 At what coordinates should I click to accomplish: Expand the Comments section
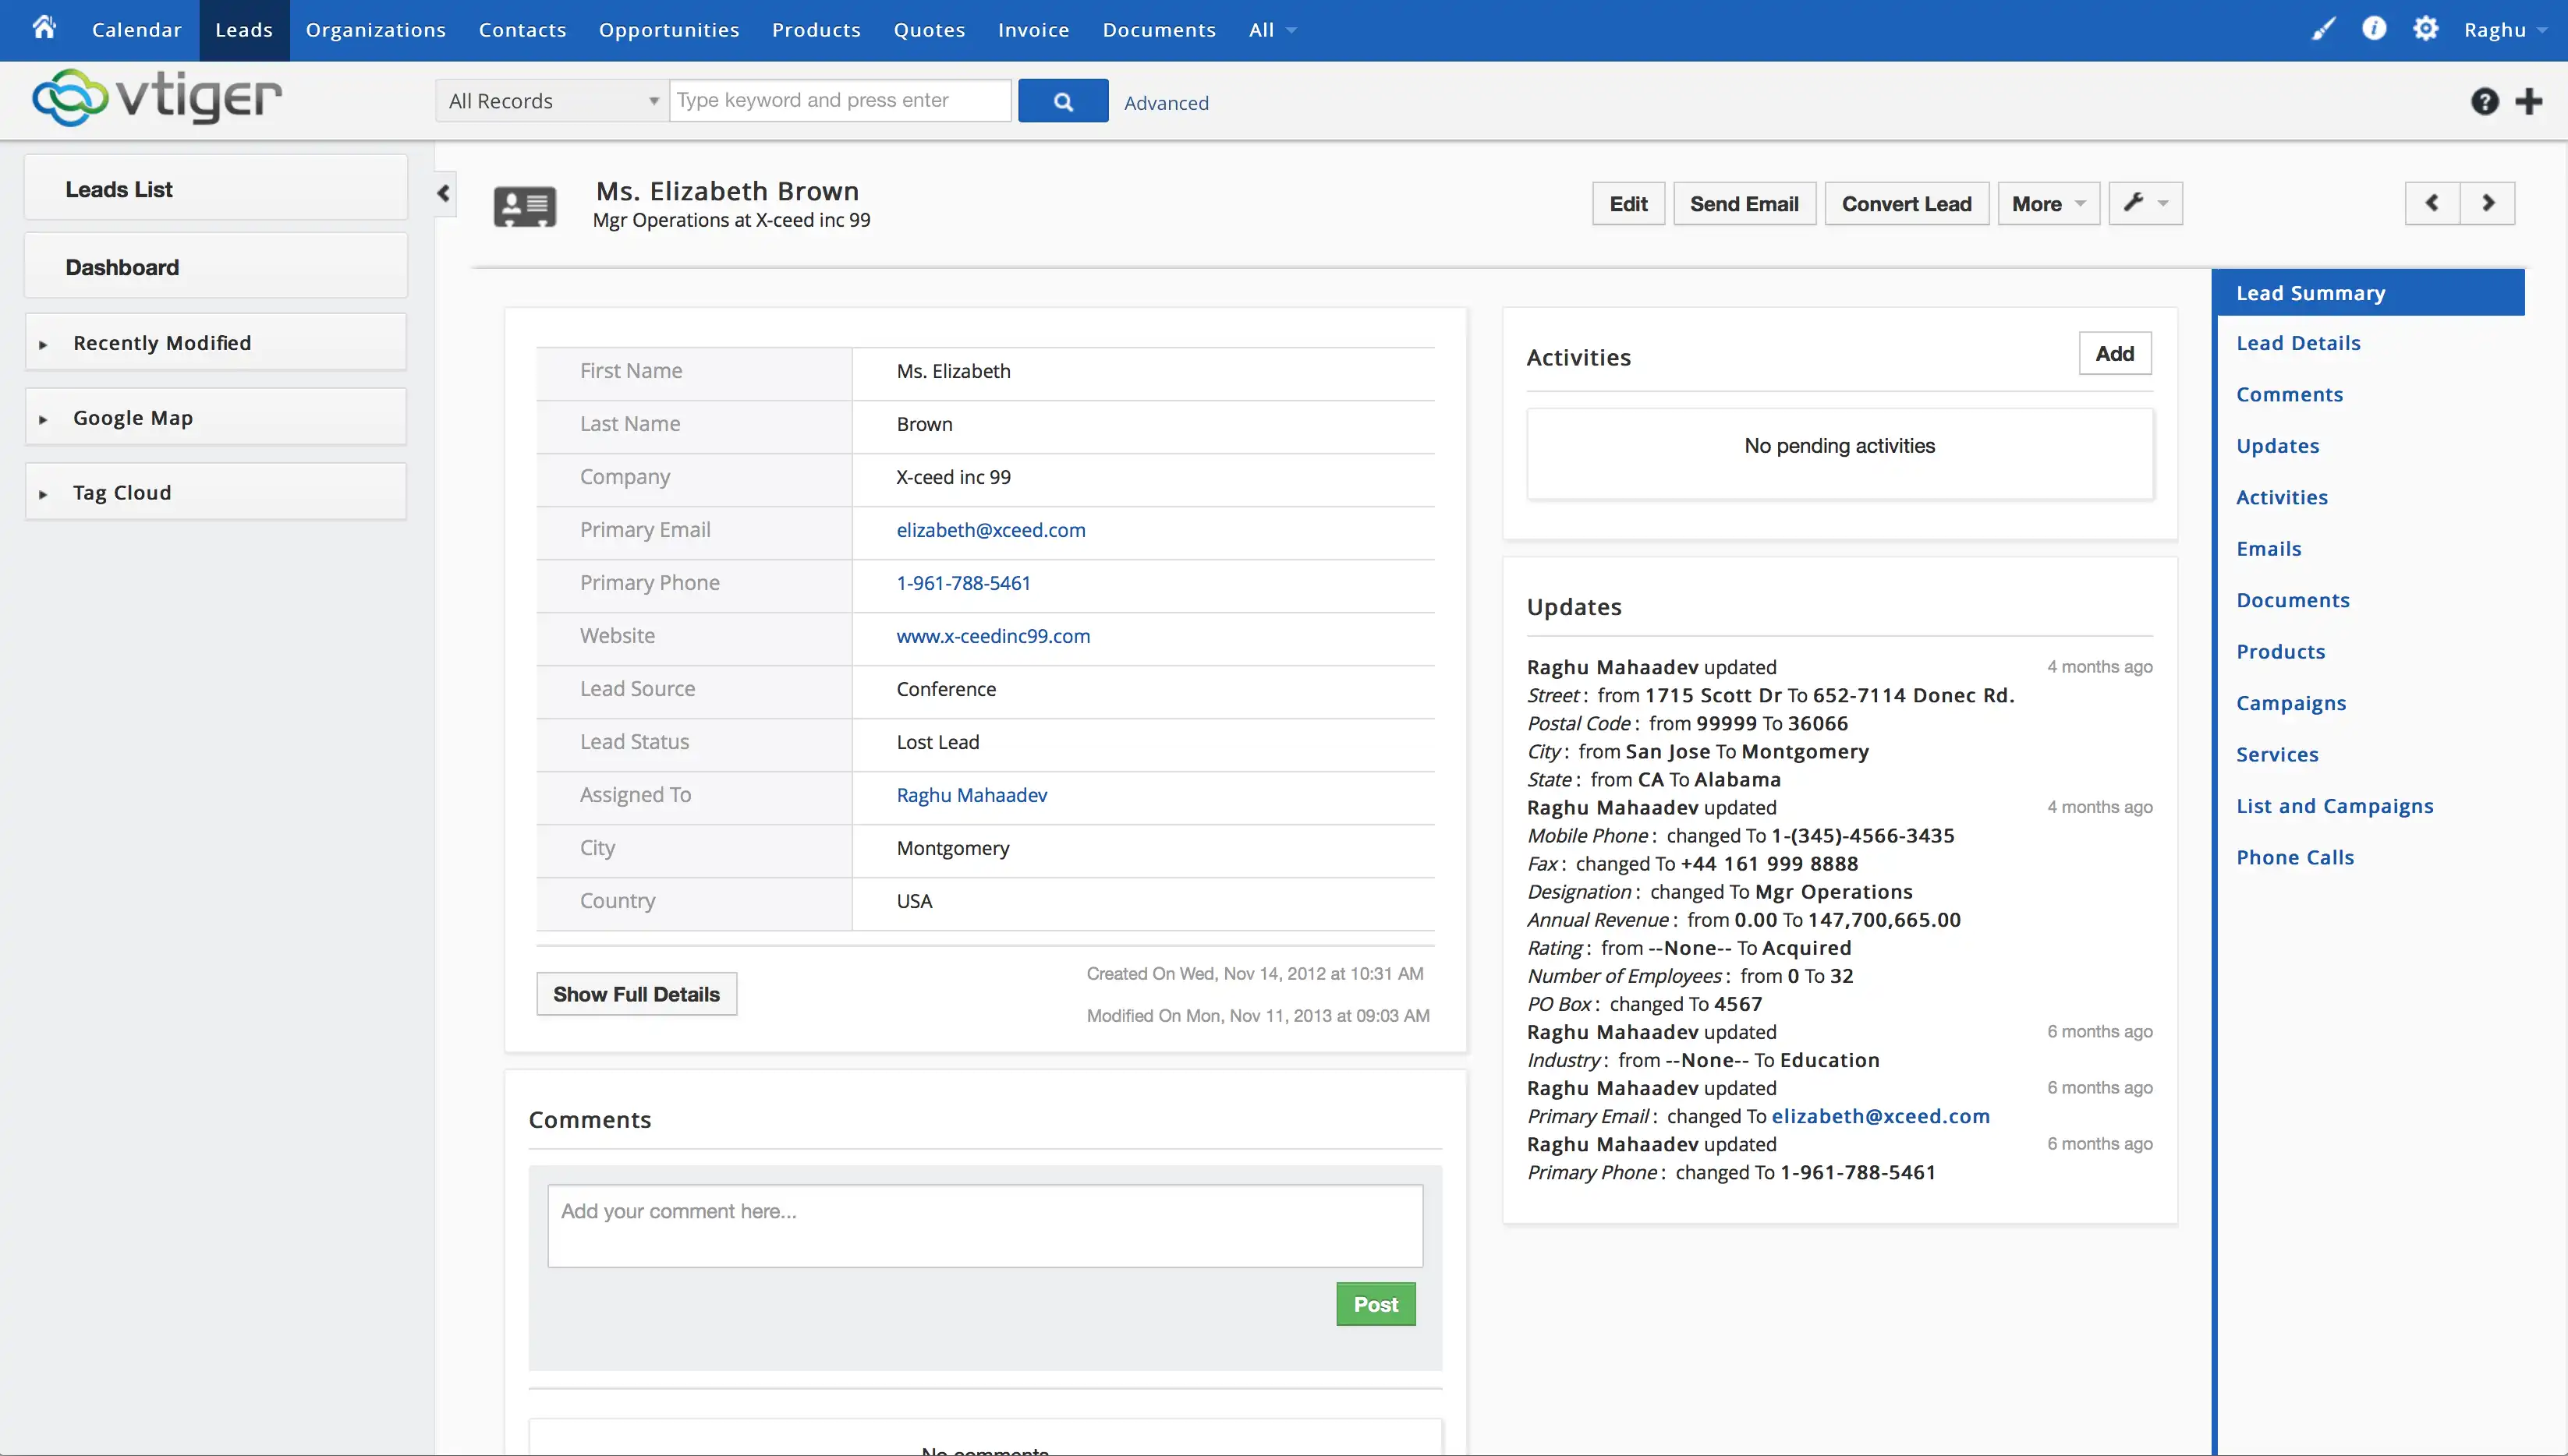click(2290, 393)
